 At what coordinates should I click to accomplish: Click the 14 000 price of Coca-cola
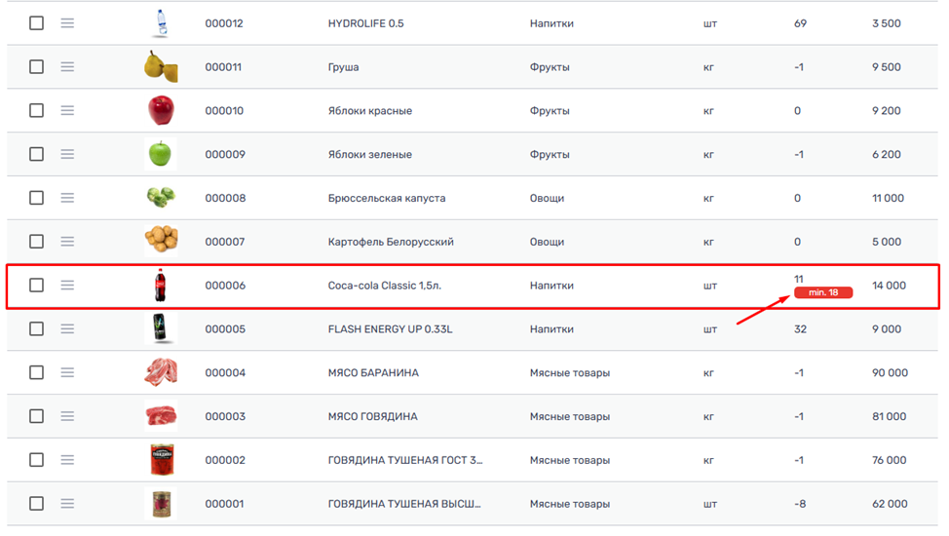889,286
